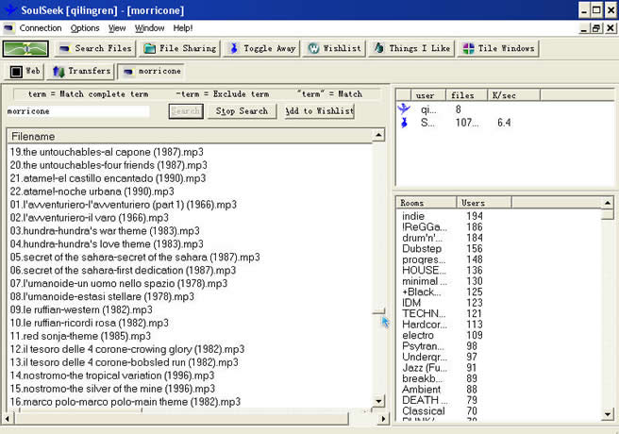The width and height of the screenshot is (619, 434).
Task: Click the blue user icon beside S...
Action: [x=404, y=123]
